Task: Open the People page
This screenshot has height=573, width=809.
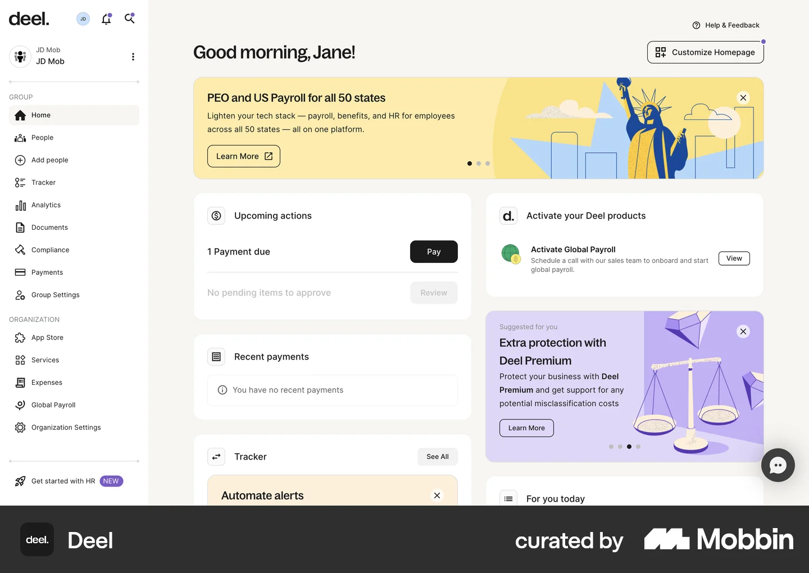Action: coord(74,138)
